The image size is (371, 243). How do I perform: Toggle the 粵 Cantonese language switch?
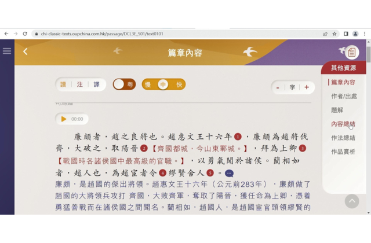coord(124,84)
